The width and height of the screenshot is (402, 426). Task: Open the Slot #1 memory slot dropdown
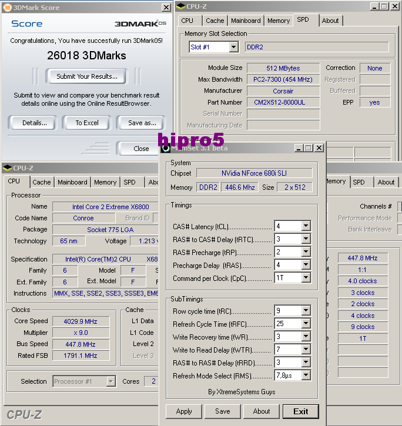coord(233,47)
